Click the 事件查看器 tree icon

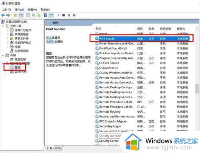pyautogui.click(x=12, y=34)
